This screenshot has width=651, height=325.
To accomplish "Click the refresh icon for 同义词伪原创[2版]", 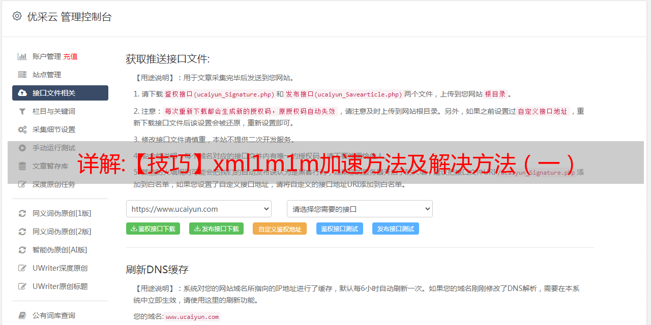I will [x=22, y=232].
